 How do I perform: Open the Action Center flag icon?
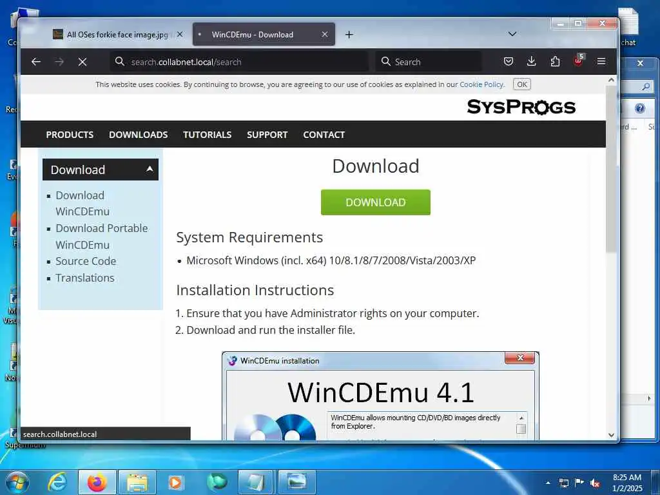pyautogui.click(x=579, y=483)
